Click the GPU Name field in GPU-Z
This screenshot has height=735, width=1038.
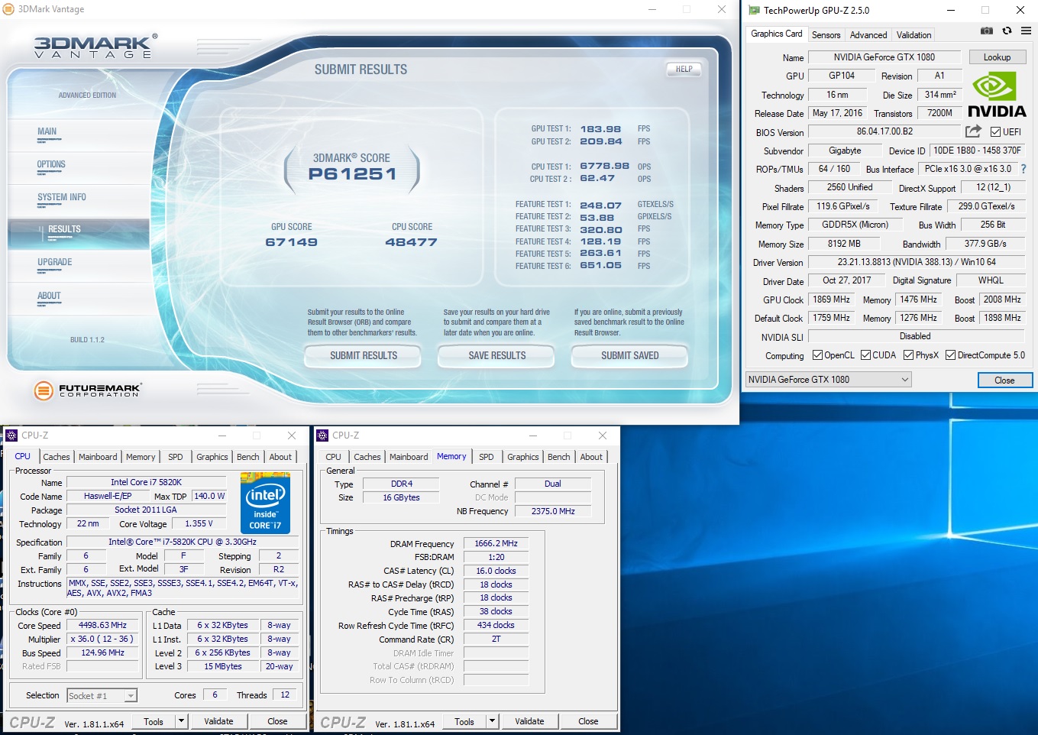click(x=884, y=57)
